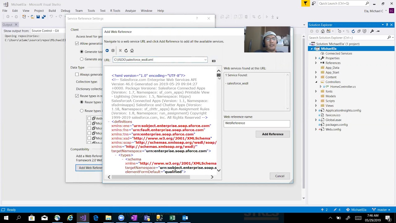
Task: Expand the App_Start folder
Action: (x=316, y=72)
